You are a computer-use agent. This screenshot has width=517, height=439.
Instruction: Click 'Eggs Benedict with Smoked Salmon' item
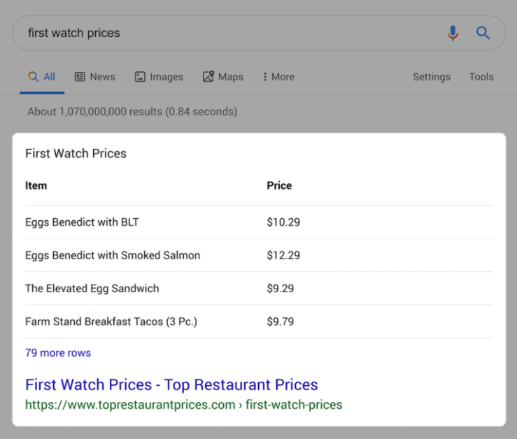point(113,255)
